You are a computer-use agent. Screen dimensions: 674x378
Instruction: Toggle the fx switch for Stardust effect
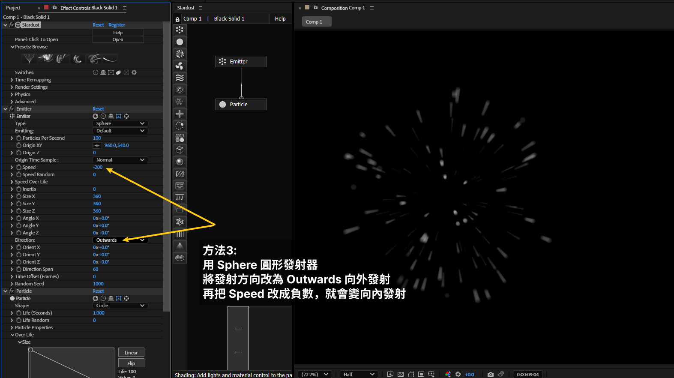12,25
